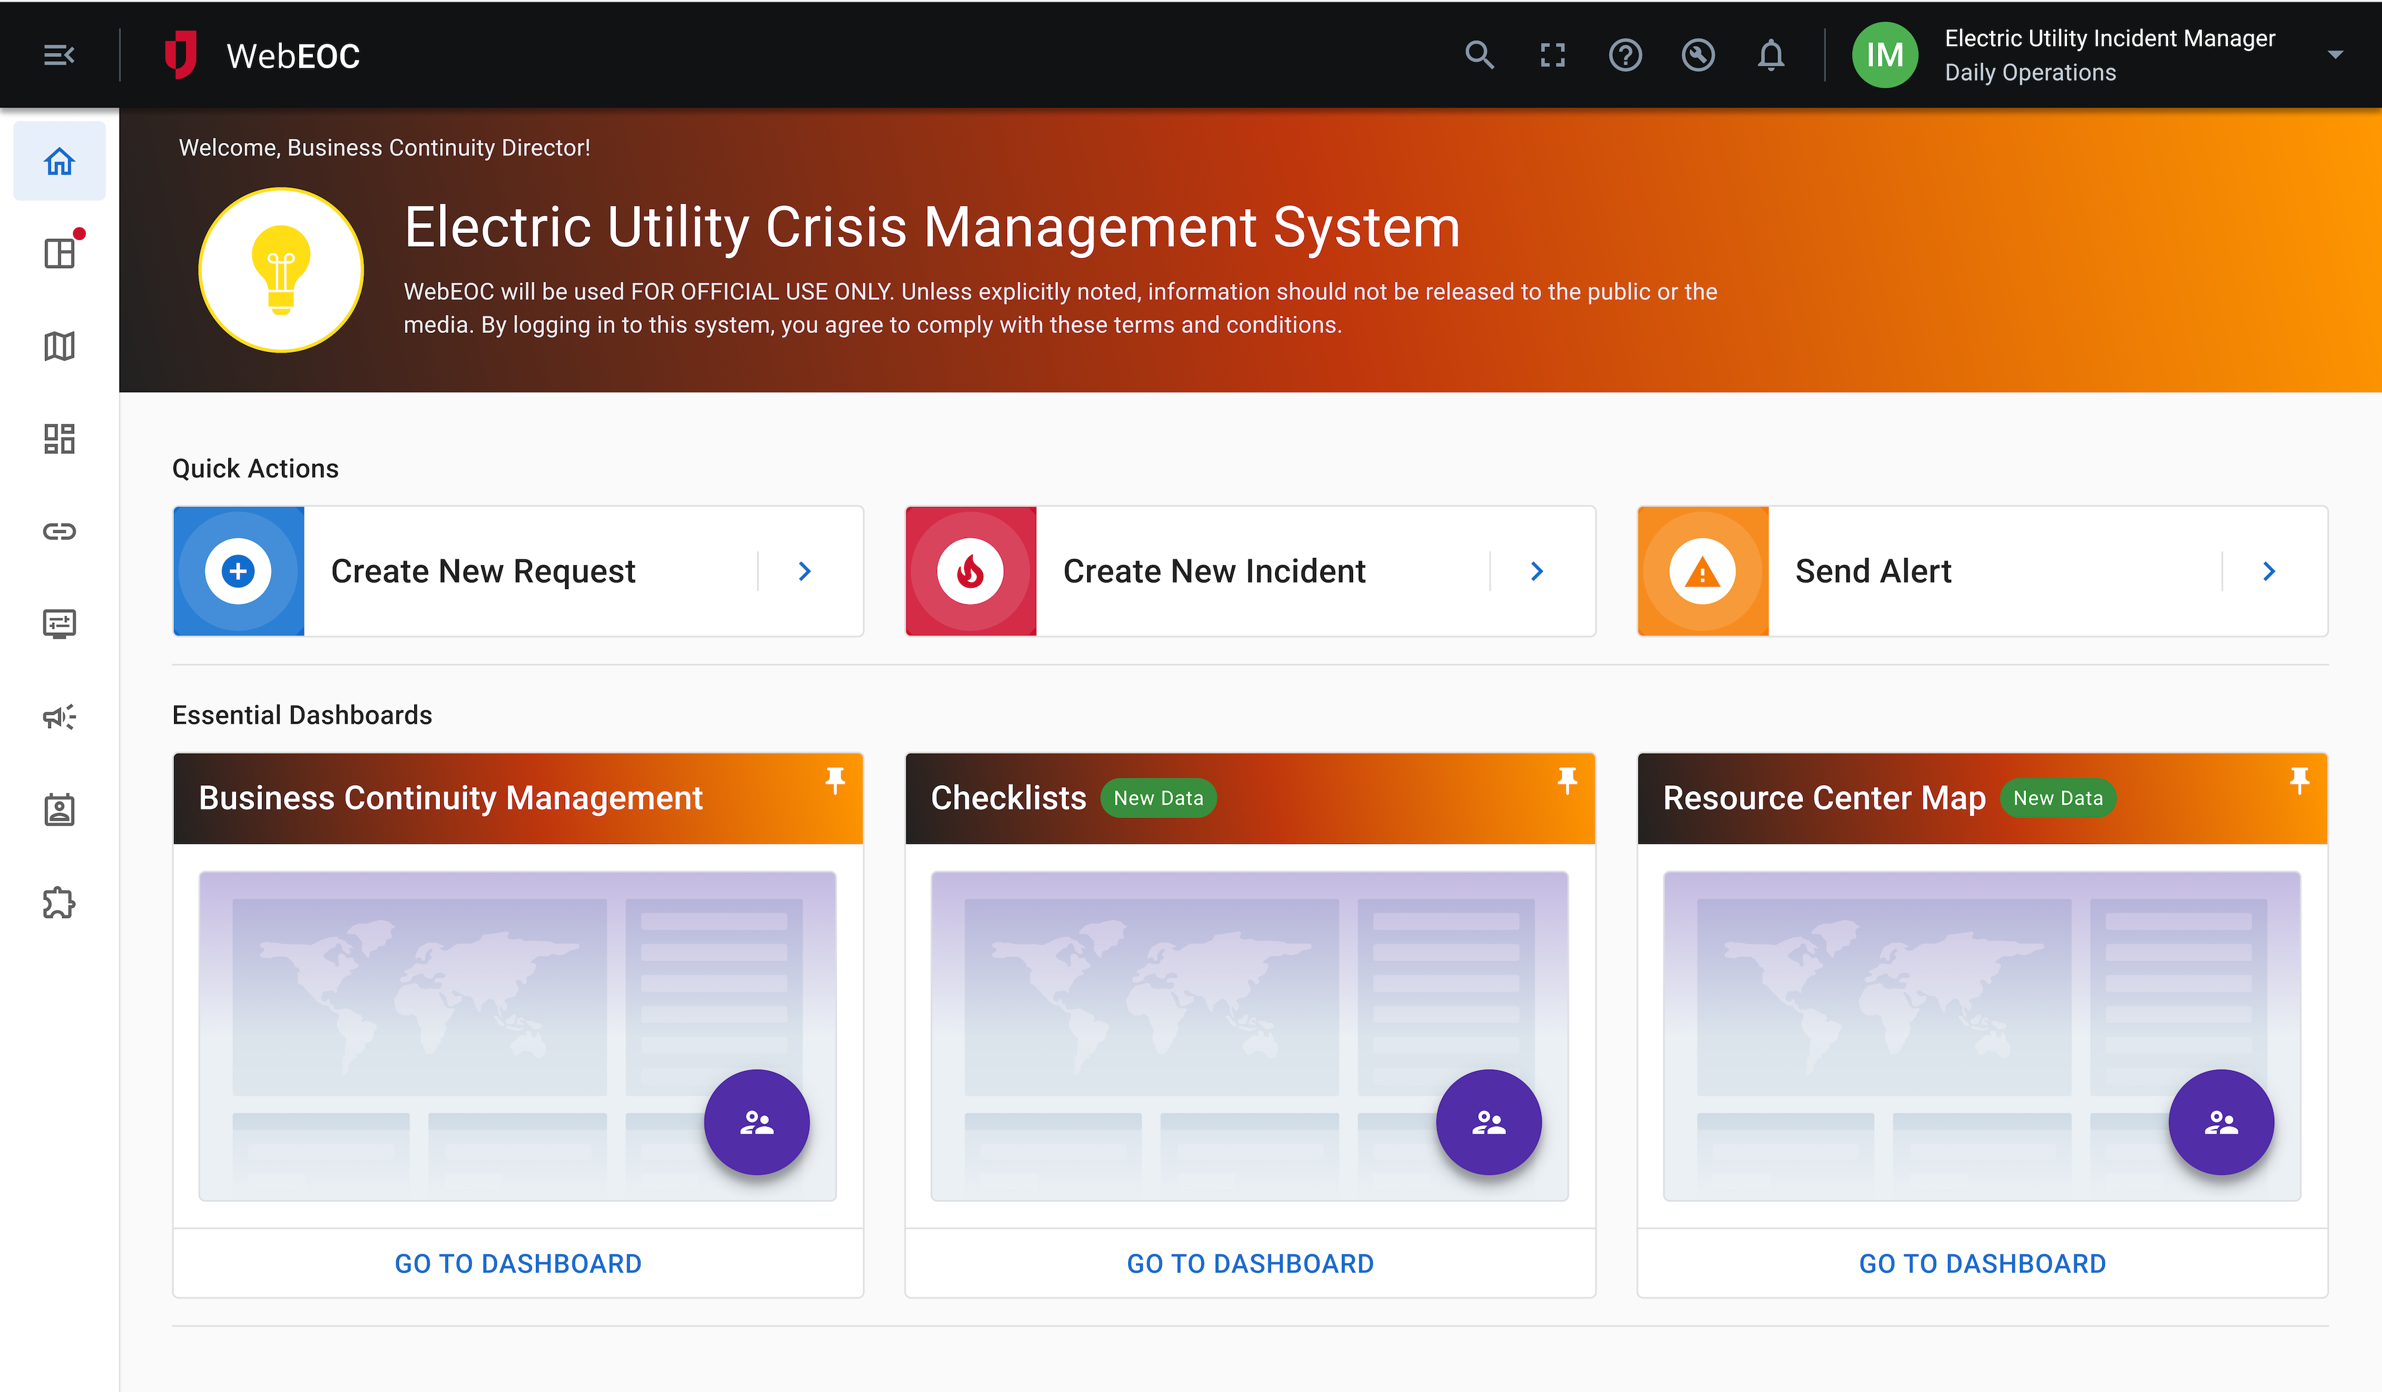Screen dimensions: 2382x1392
Task: Open the plugins puzzle icon in sidebar
Action: (60, 902)
